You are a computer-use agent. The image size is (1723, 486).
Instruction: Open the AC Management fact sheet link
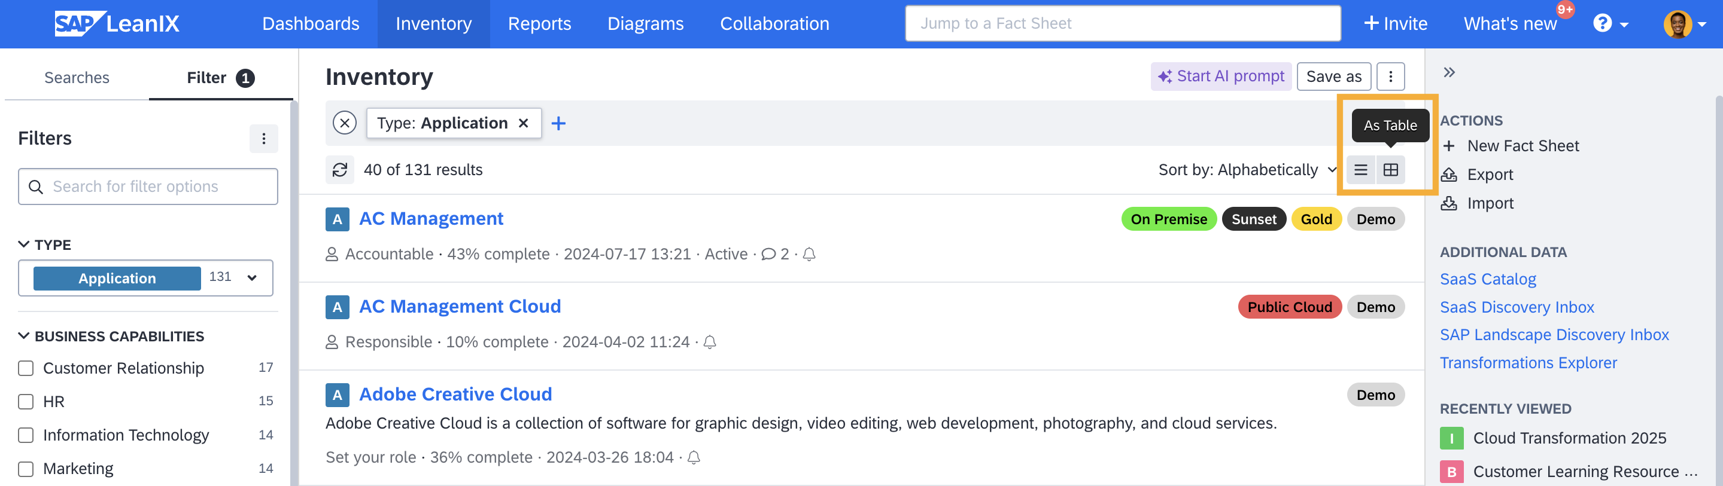[x=431, y=219]
